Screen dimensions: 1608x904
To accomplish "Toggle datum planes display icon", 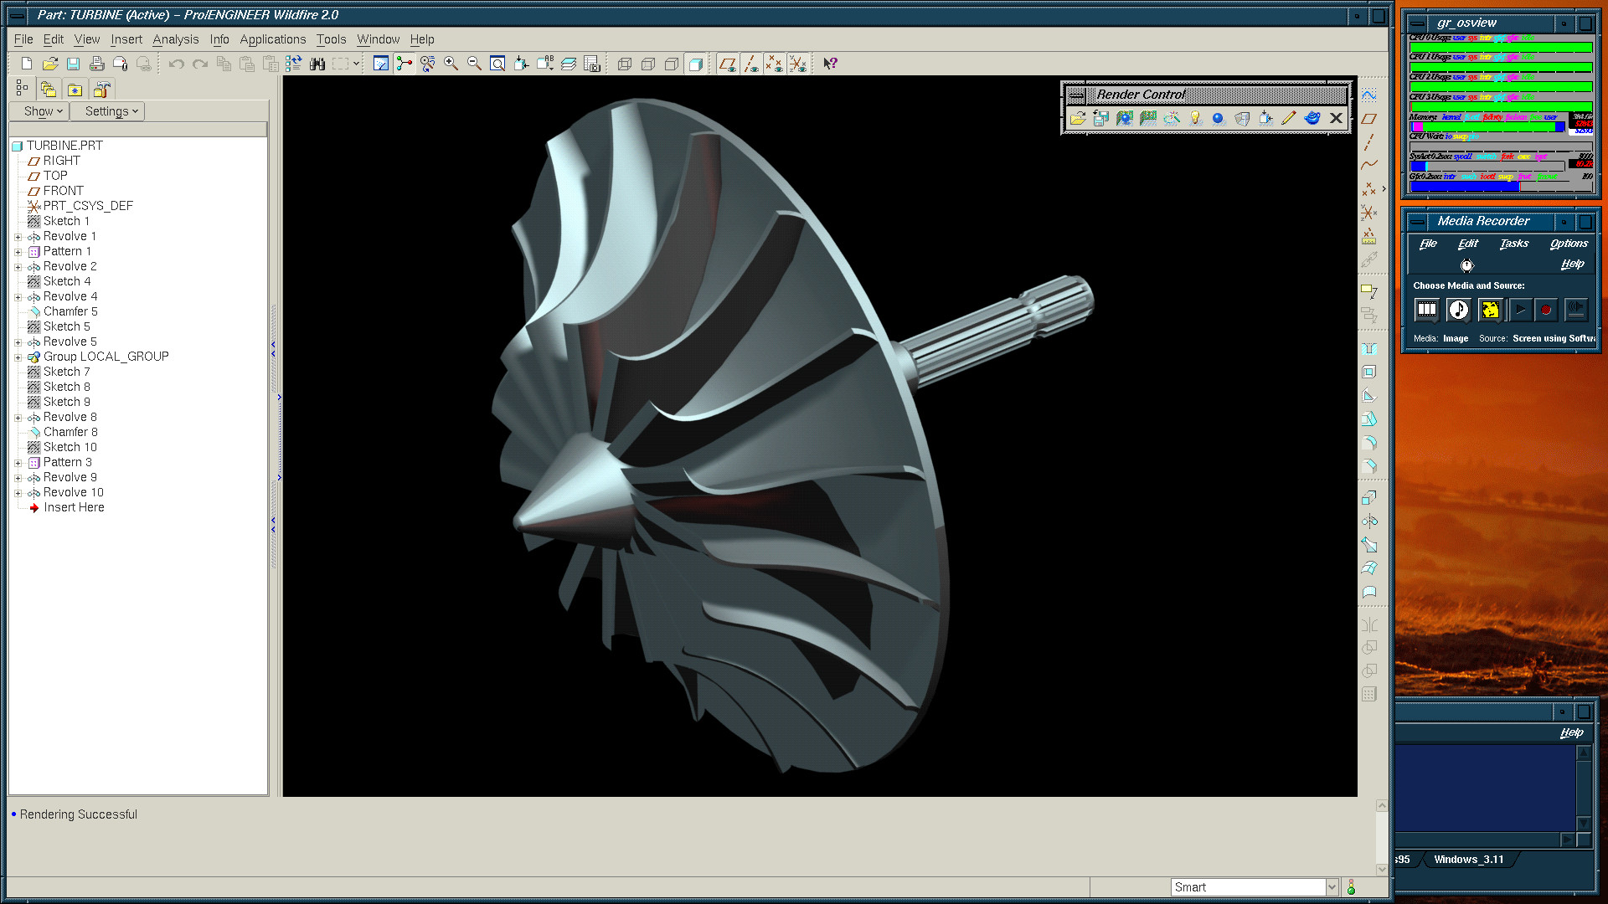I will pos(727,64).
